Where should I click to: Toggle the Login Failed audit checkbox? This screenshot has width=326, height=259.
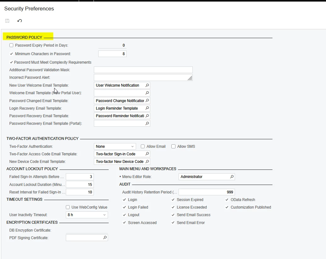click(124, 207)
